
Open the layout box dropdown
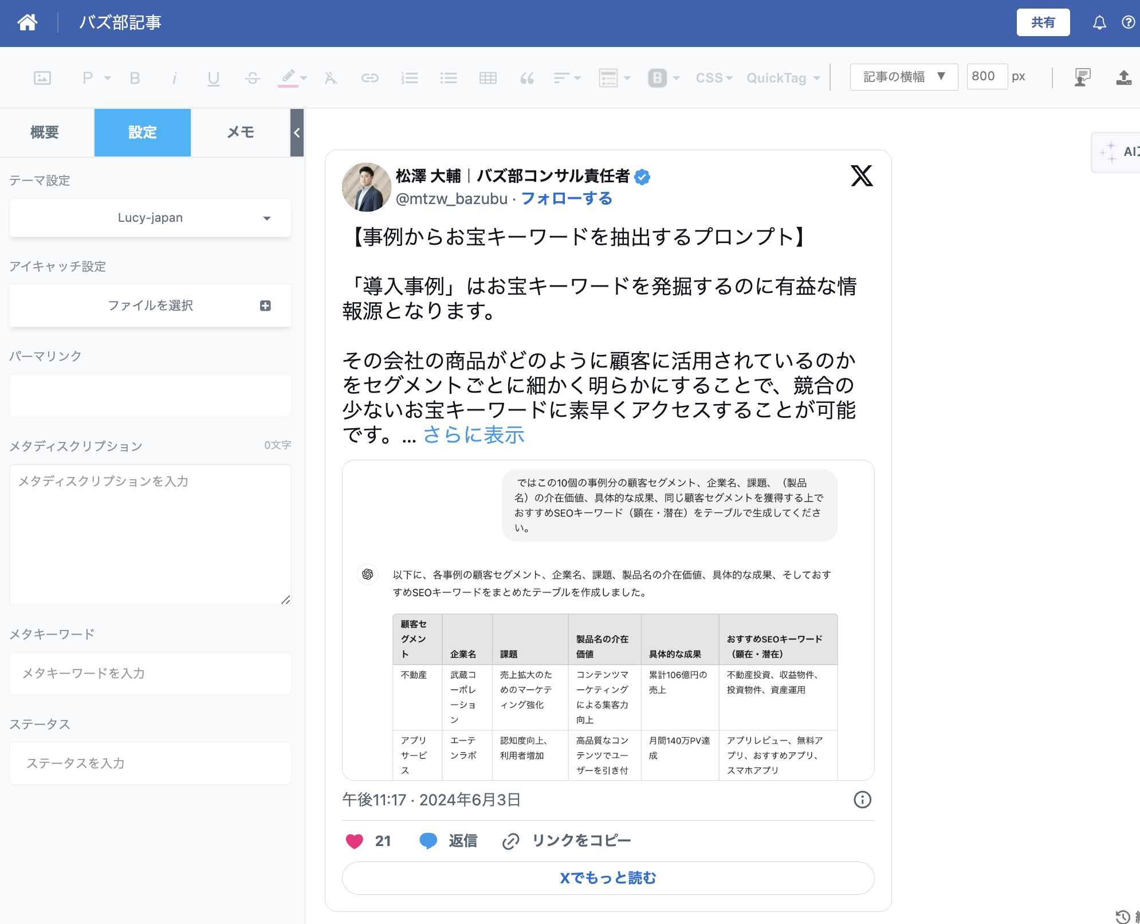click(614, 78)
